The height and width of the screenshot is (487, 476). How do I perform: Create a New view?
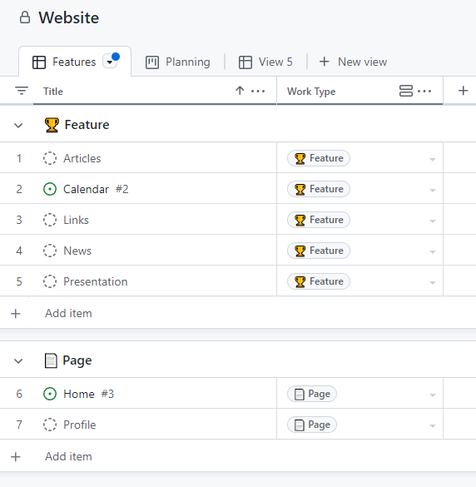click(354, 62)
